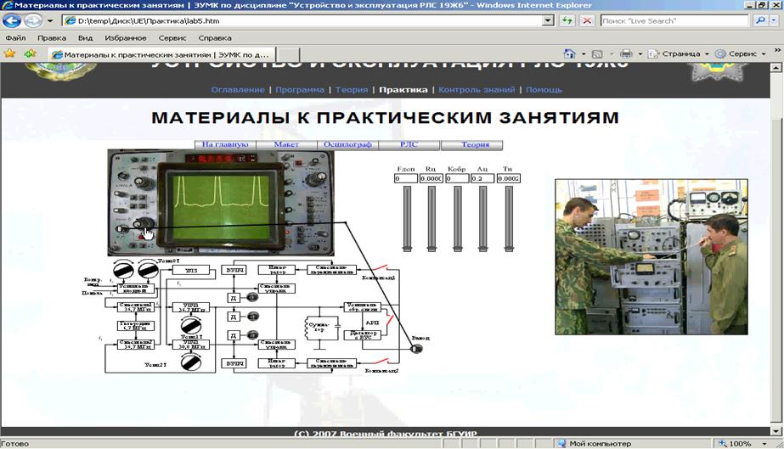Open the Справка menu
784x449 pixels.
pyautogui.click(x=214, y=38)
